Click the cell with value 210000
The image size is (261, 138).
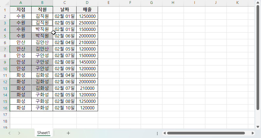87,88
